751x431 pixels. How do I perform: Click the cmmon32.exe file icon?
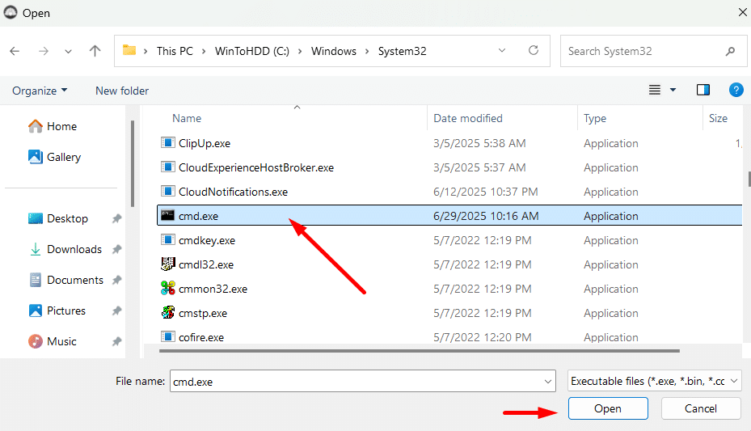(x=167, y=289)
